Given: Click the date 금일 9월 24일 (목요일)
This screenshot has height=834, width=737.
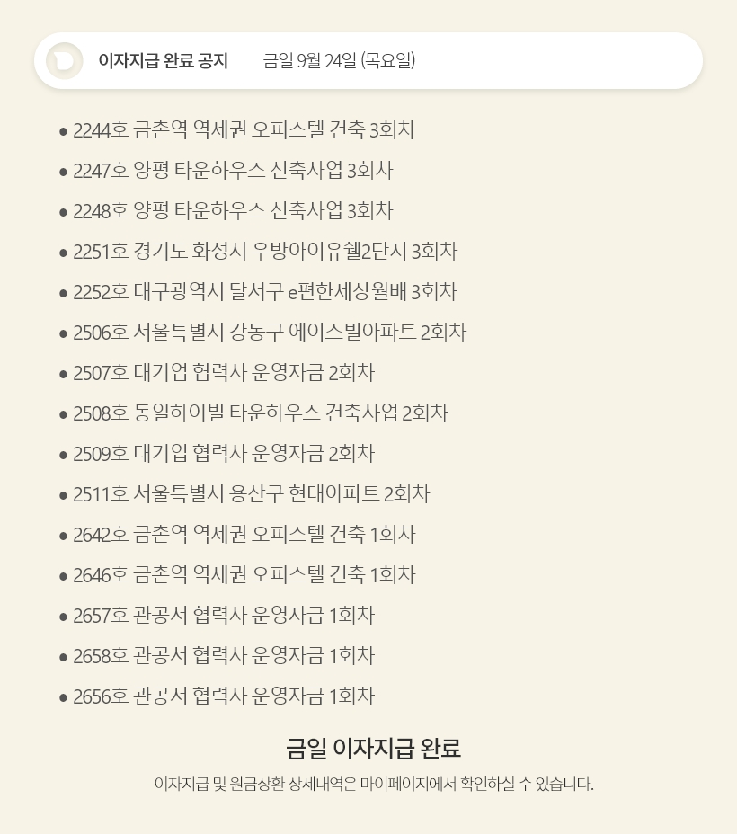Looking at the screenshot, I should (x=339, y=61).
